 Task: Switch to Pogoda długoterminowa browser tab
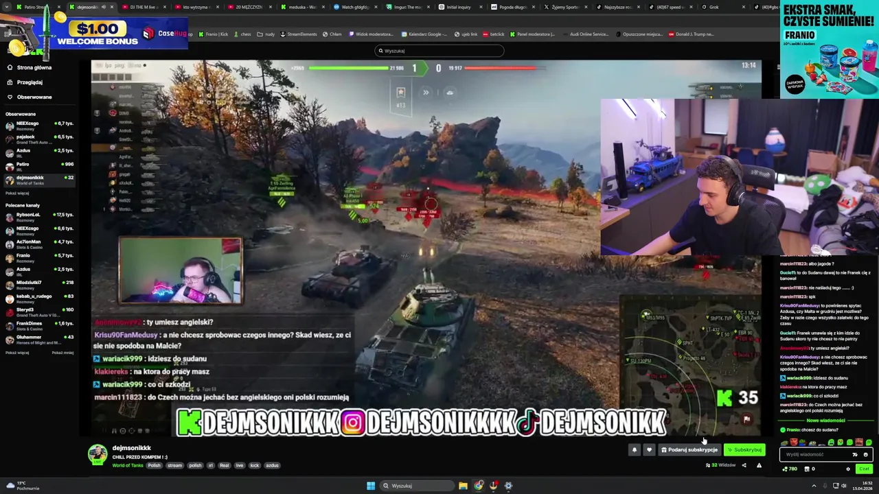point(512,7)
